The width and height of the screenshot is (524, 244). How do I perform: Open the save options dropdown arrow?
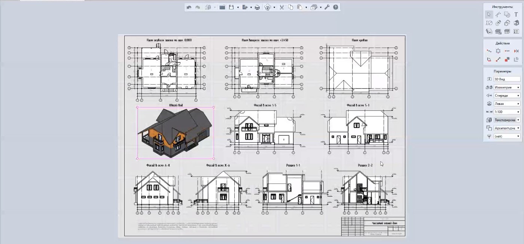click(x=238, y=7)
